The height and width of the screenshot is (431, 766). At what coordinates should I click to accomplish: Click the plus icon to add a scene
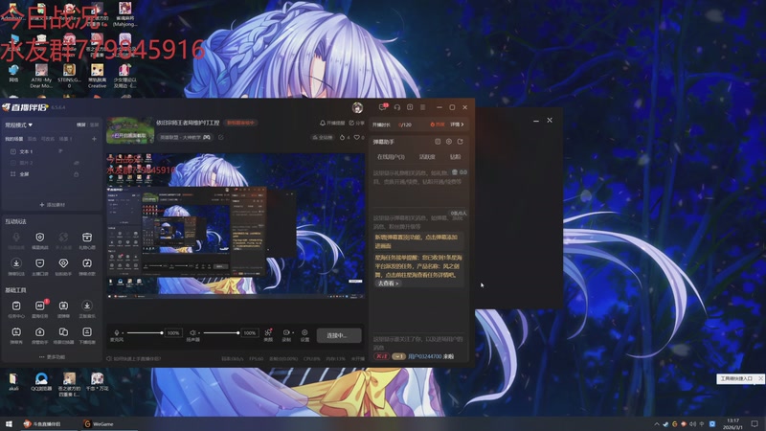pos(94,139)
